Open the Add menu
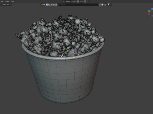Viewport: 153px width, 114px height. coord(2,1)
